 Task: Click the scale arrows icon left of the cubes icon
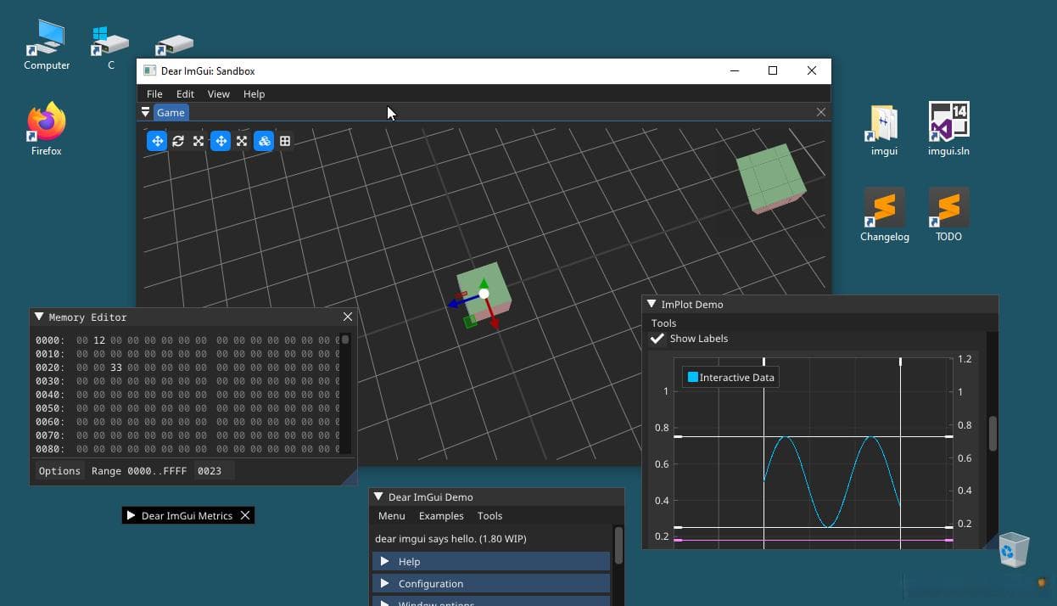pos(242,141)
